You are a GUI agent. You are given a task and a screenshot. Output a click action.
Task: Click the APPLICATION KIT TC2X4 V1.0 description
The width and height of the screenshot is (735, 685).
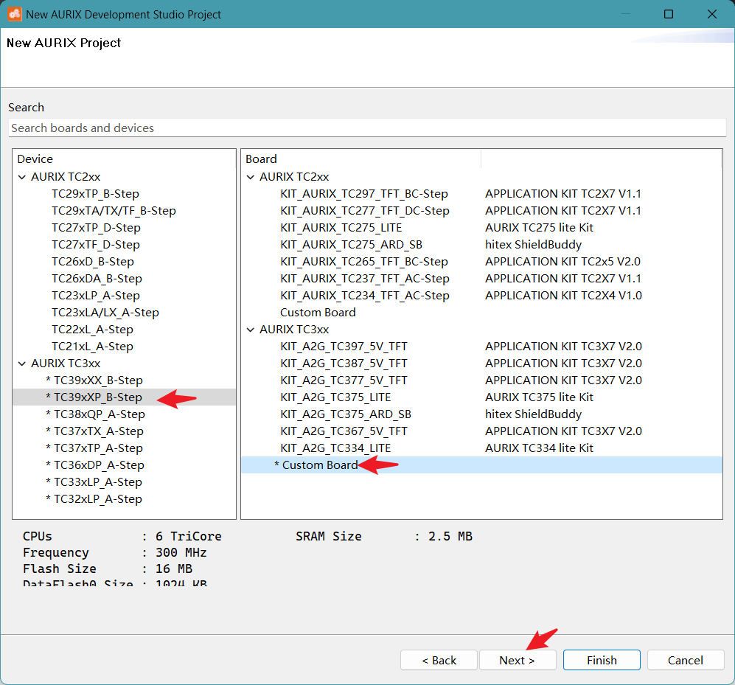[563, 296]
